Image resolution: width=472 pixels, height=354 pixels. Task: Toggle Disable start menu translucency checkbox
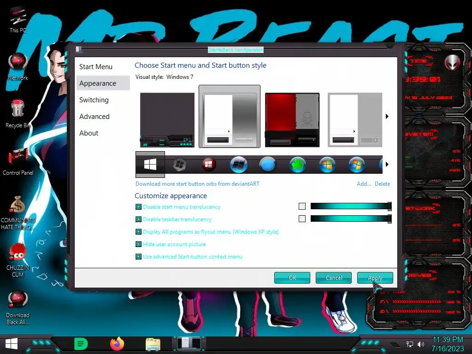click(138, 207)
